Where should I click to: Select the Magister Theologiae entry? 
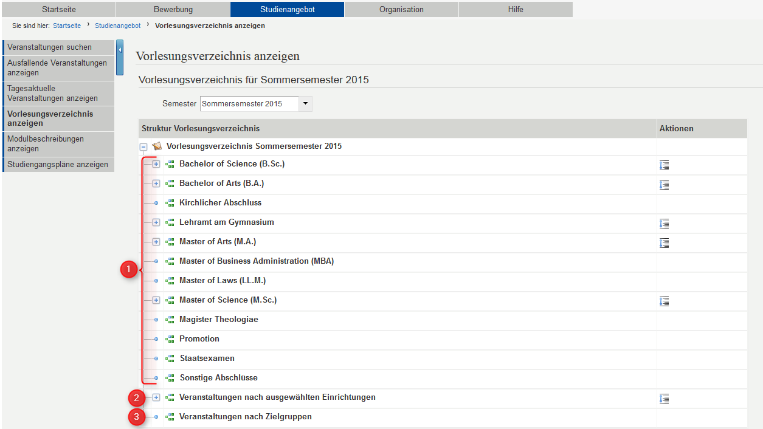219,320
